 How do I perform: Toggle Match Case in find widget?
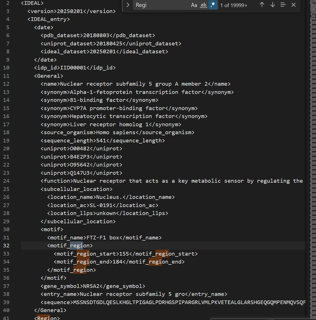click(x=194, y=5)
